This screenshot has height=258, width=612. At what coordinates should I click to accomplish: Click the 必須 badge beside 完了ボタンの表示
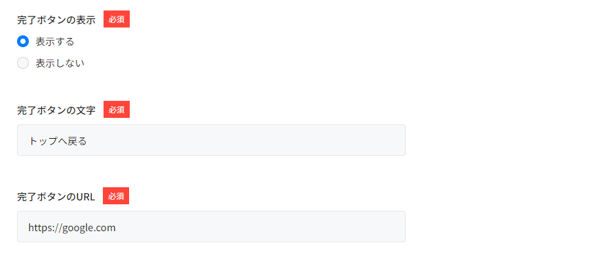117,20
